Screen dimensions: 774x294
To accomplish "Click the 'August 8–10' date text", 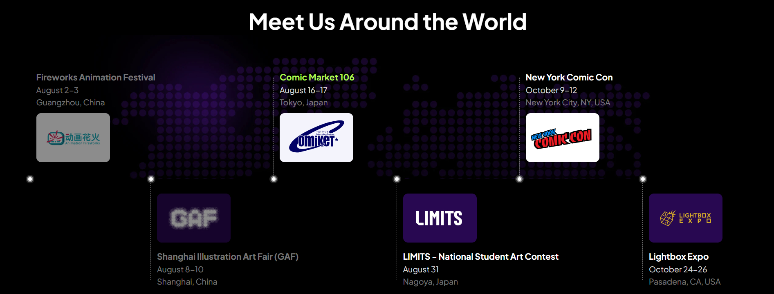I will click(x=180, y=269).
